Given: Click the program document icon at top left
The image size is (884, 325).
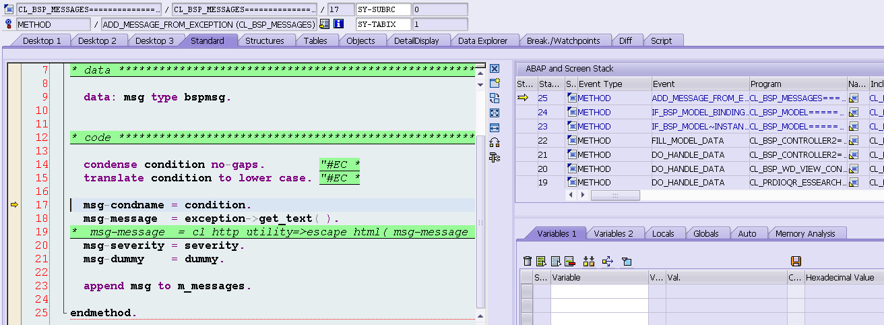Looking at the screenshot, I should point(9,10).
